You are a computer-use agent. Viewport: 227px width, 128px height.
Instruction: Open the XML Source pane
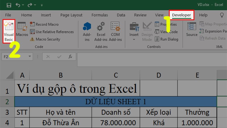click(x=192, y=29)
